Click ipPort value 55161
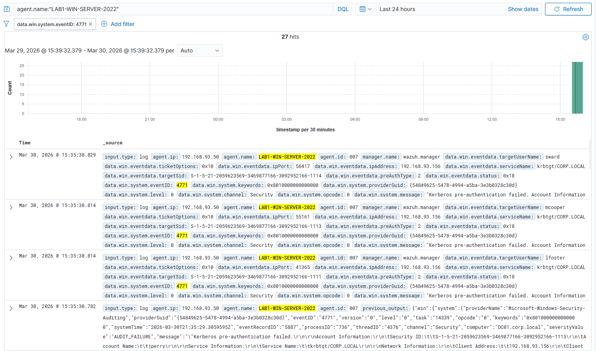The image size is (596, 351). (x=303, y=217)
